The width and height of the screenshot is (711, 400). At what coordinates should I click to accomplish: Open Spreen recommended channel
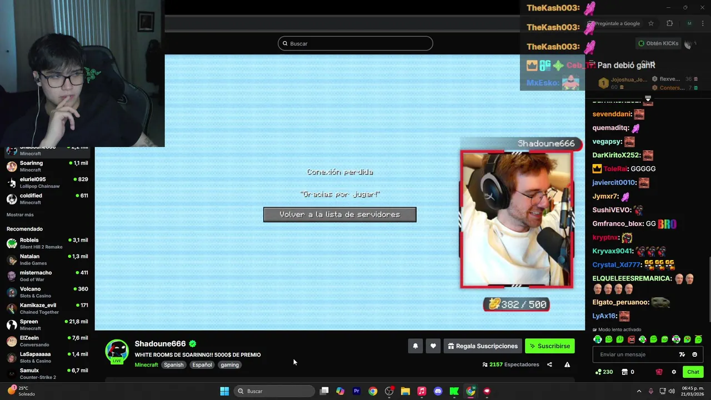[x=47, y=325]
